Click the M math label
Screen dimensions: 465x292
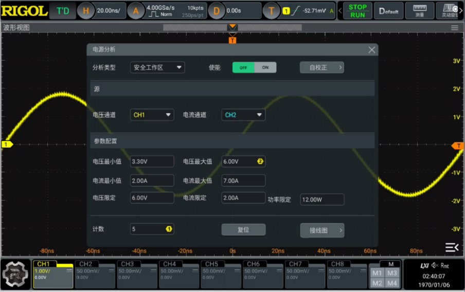tap(391, 264)
